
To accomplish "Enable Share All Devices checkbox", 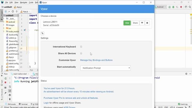I will pyautogui.click(x=81, y=53).
